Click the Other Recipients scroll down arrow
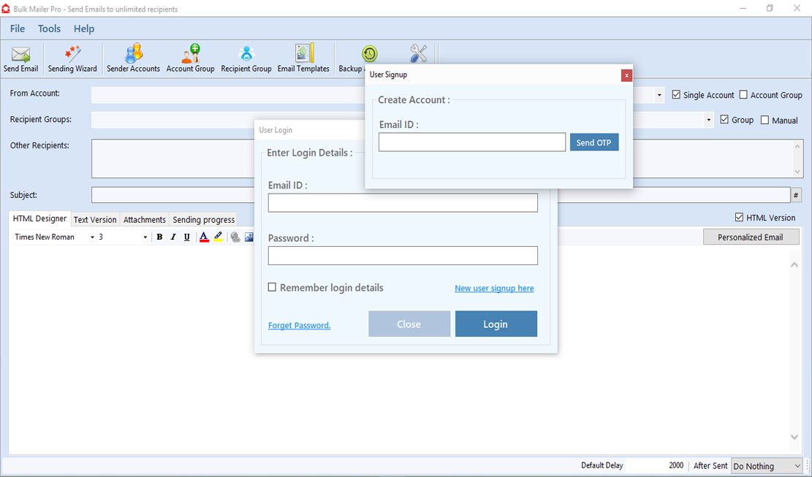The height and width of the screenshot is (477, 812). click(797, 171)
